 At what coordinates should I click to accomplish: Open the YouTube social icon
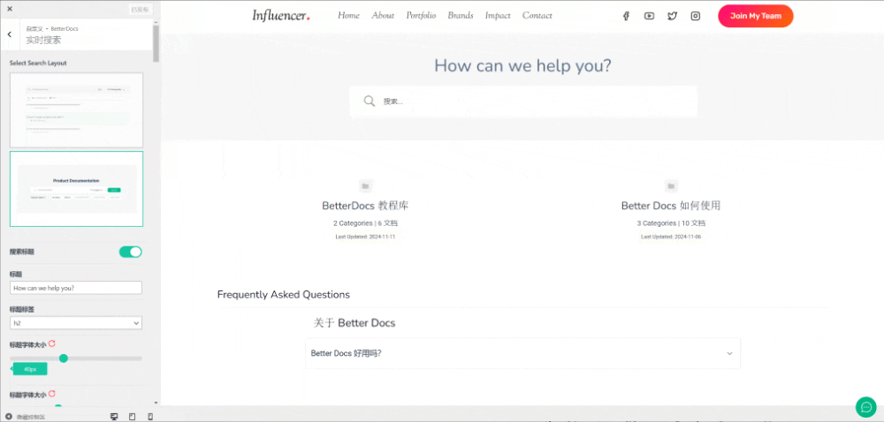(x=649, y=16)
